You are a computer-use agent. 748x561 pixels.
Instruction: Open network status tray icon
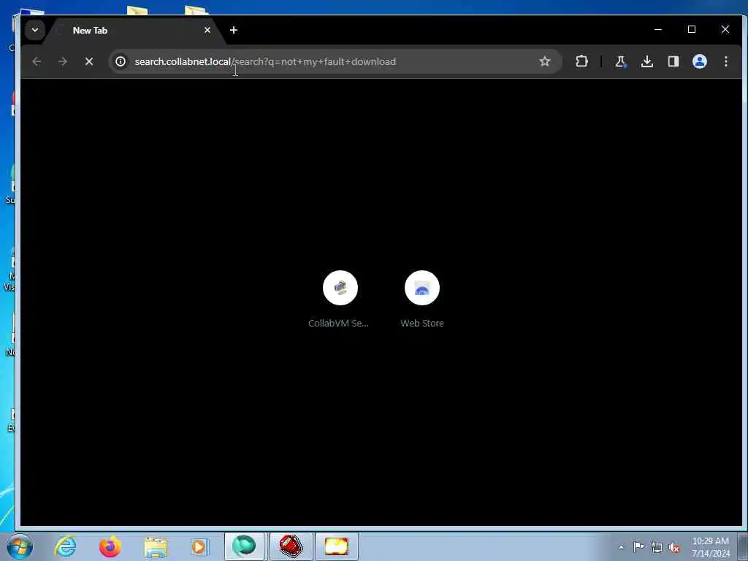(657, 548)
